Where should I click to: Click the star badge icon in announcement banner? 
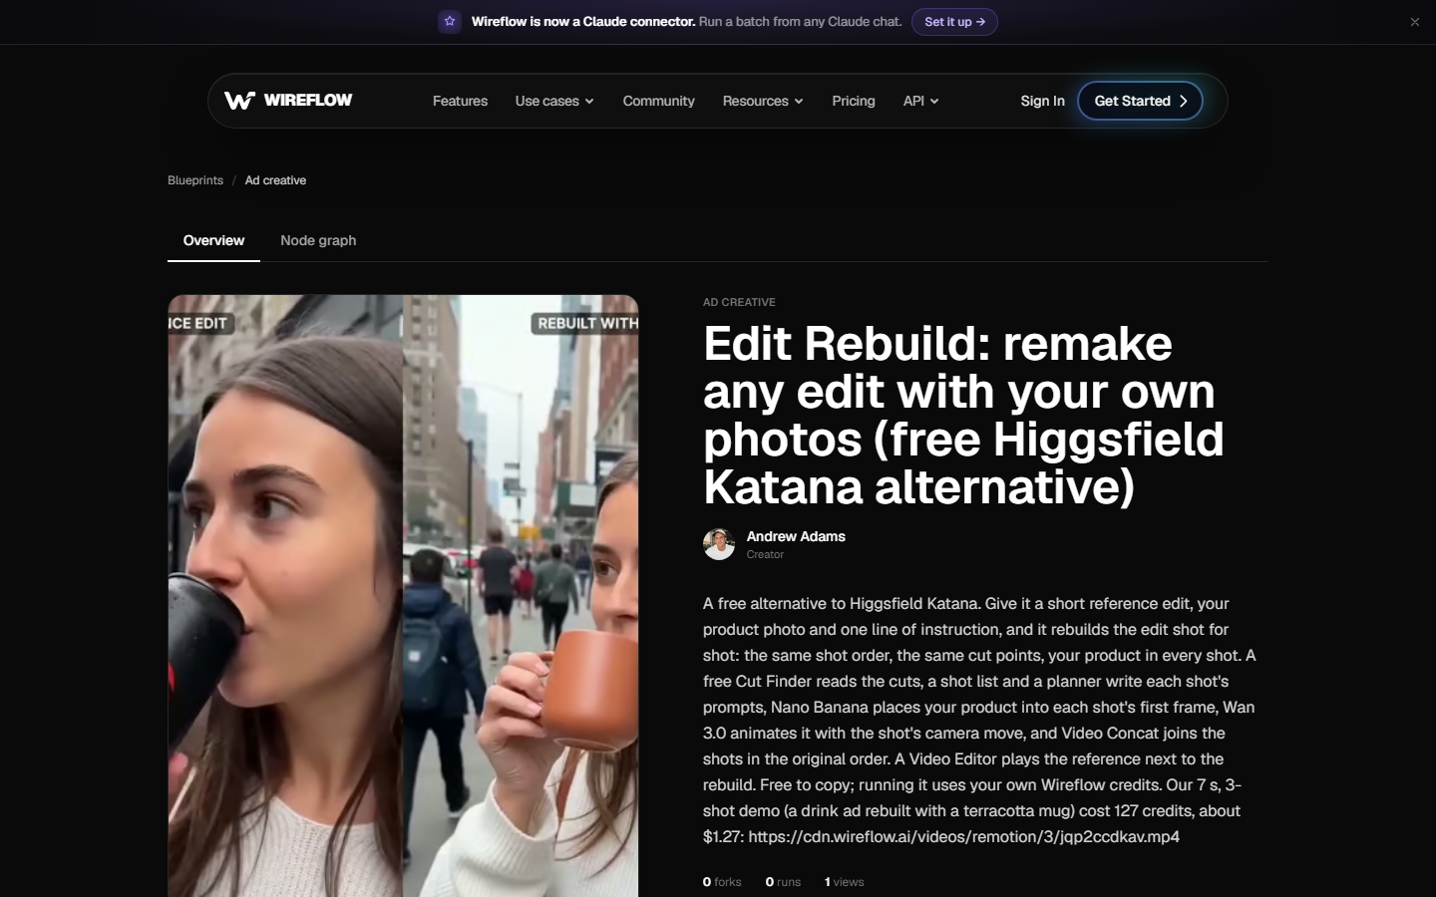click(x=450, y=22)
